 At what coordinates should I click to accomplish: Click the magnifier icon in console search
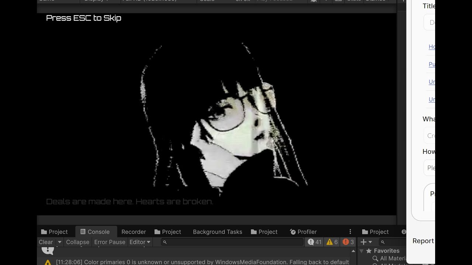[165, 242]
